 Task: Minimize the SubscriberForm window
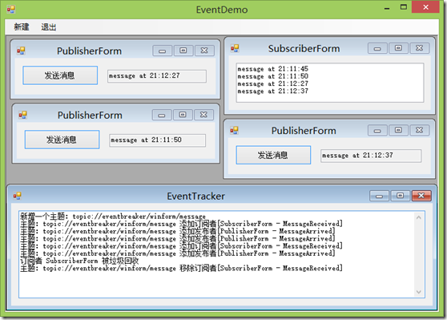pos(377,48)
